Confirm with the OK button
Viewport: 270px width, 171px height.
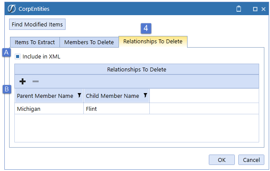(x=222, y=160)
